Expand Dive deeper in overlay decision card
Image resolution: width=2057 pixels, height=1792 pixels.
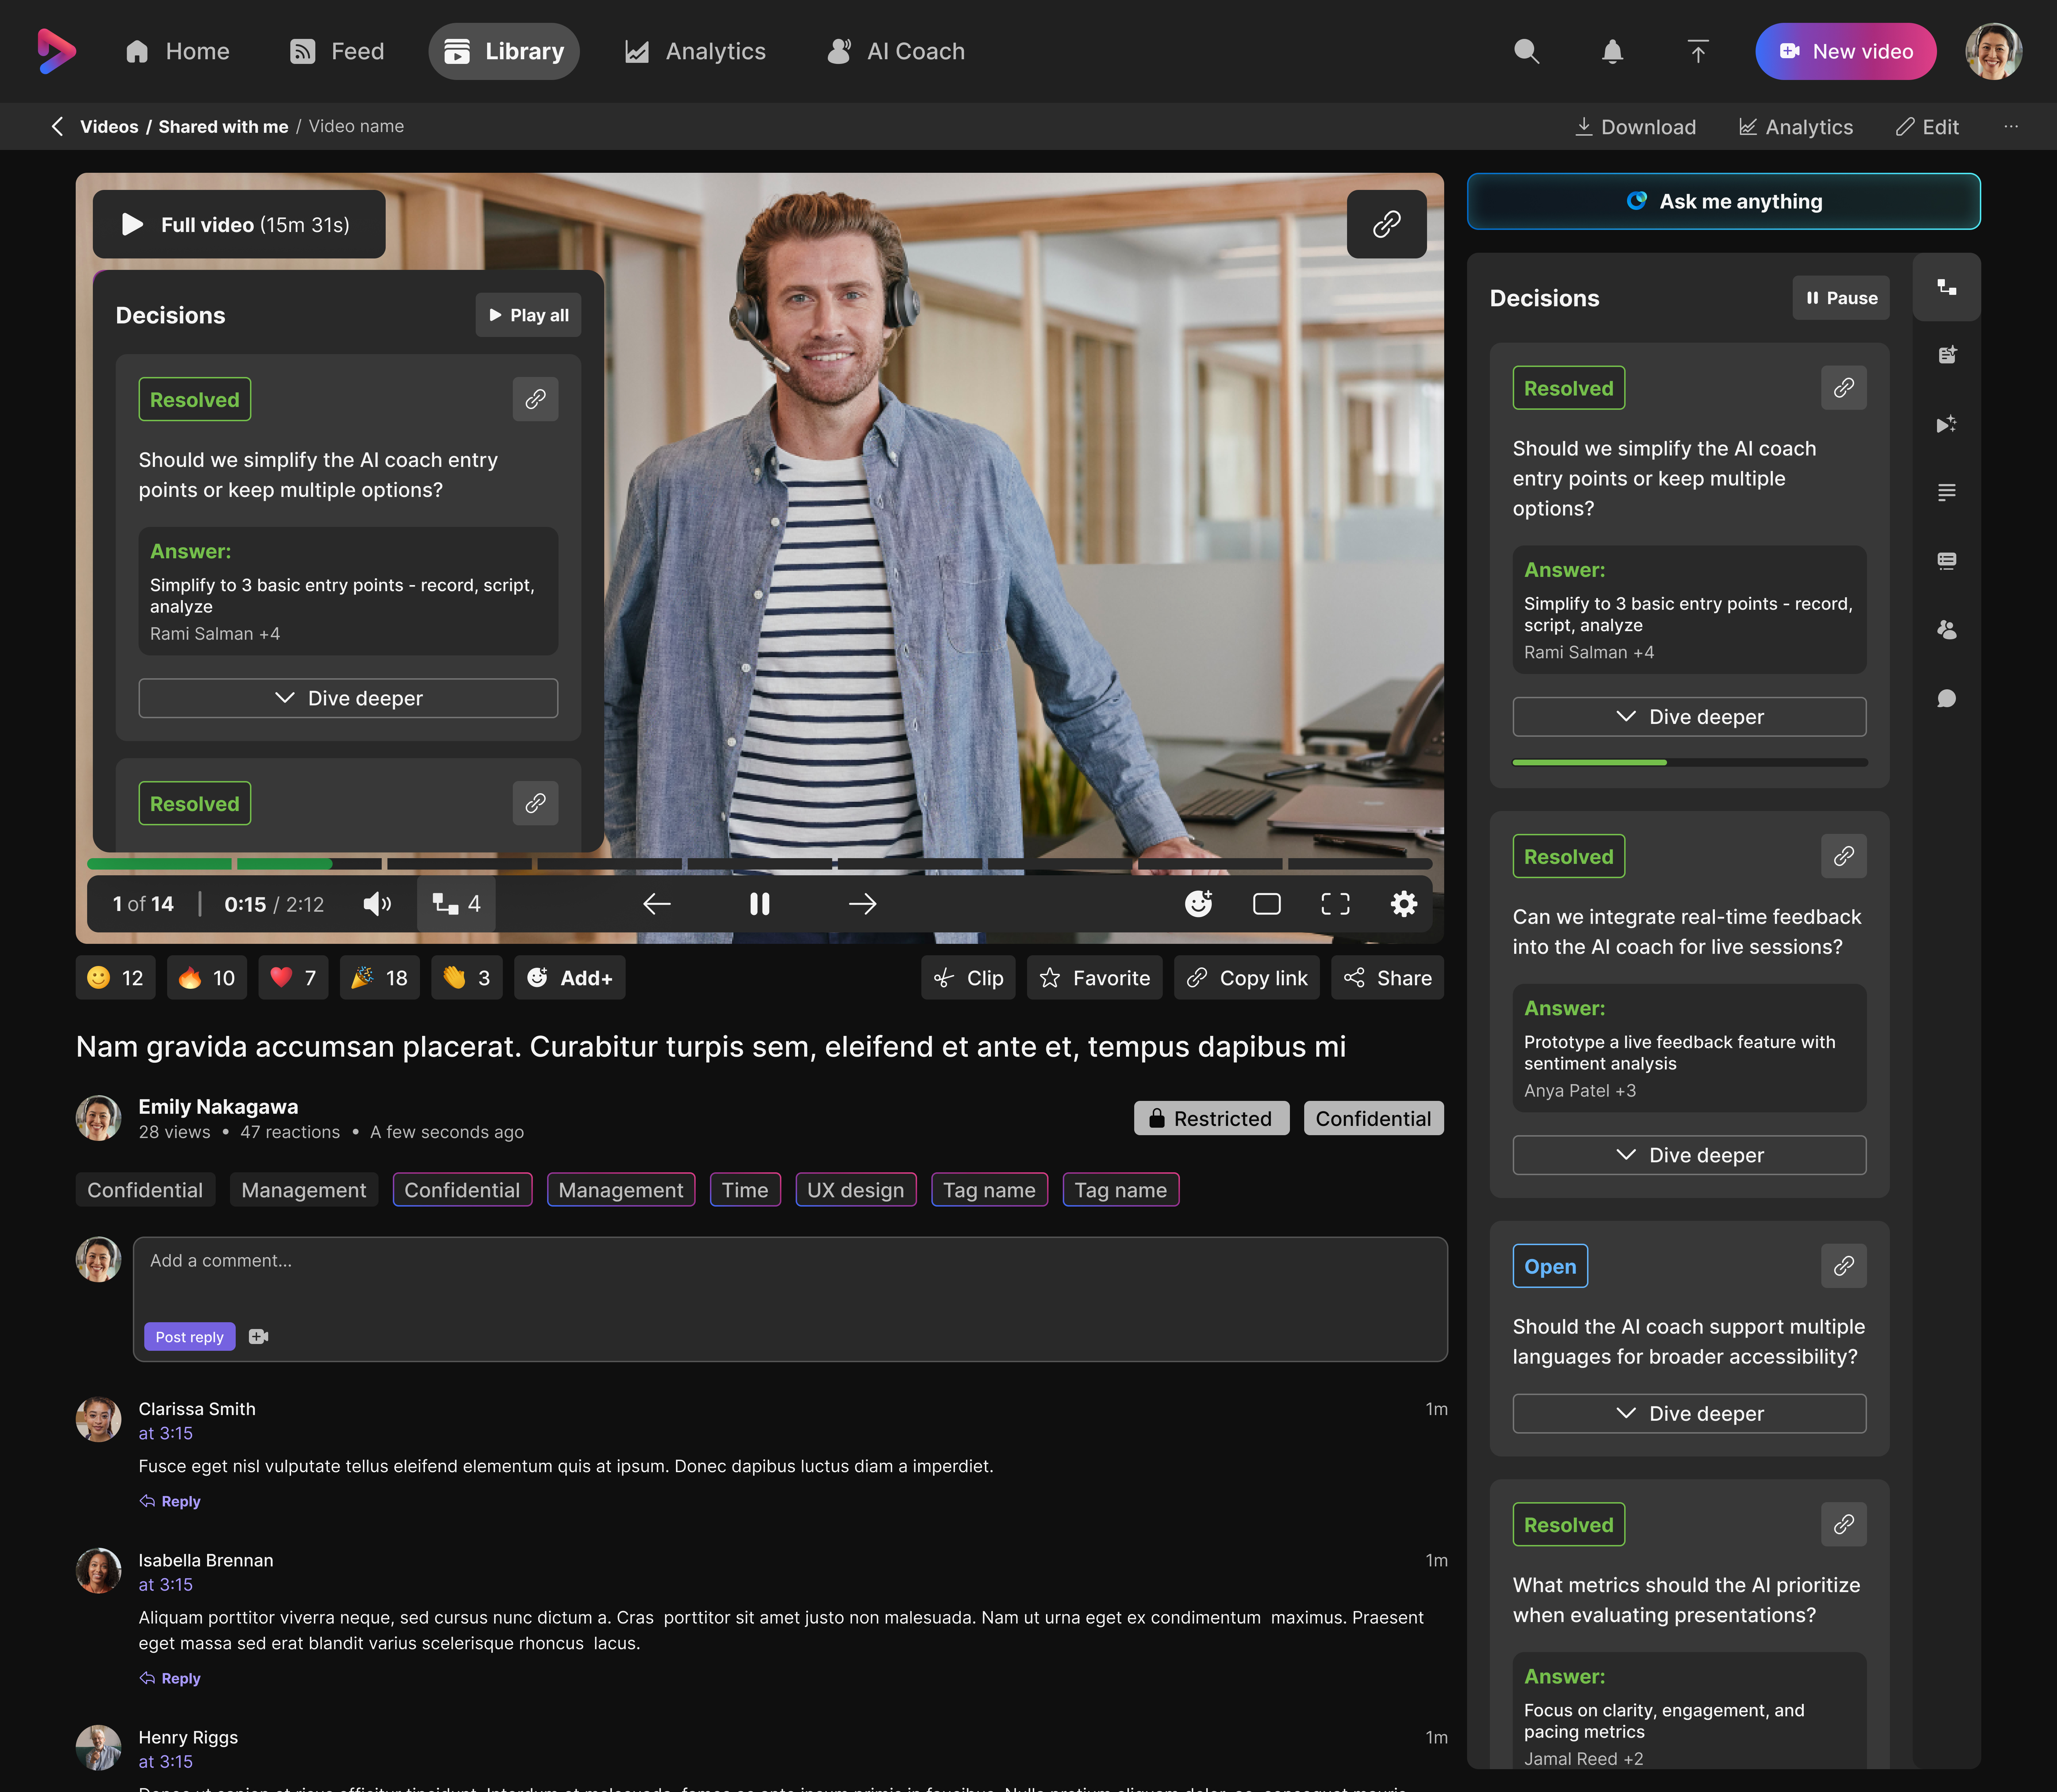tap(348, 698)
